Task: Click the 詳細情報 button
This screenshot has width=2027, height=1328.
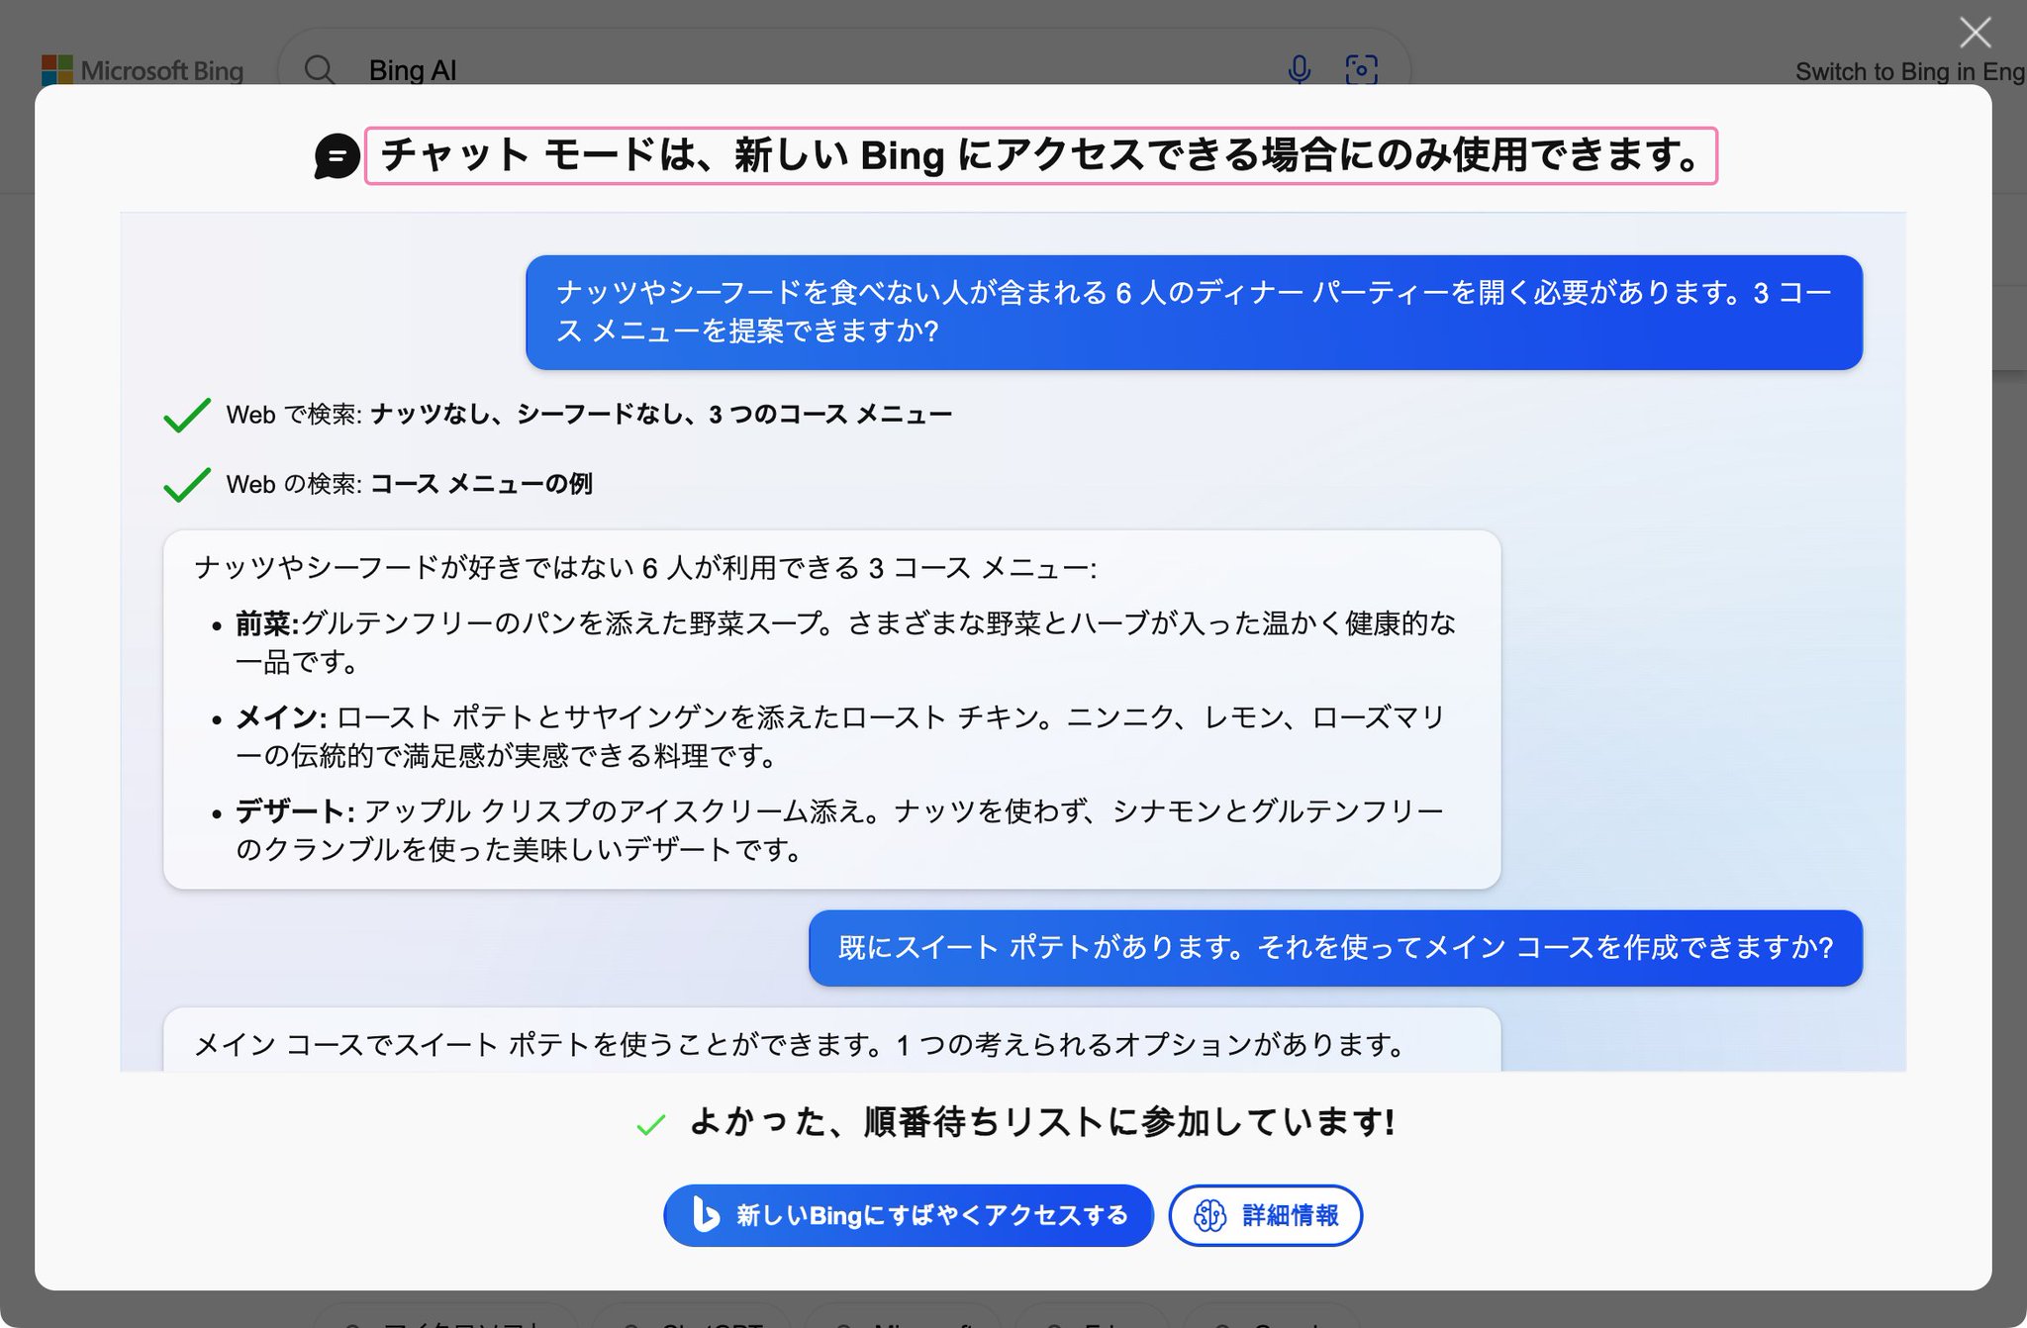Action: [1265, 1215]
